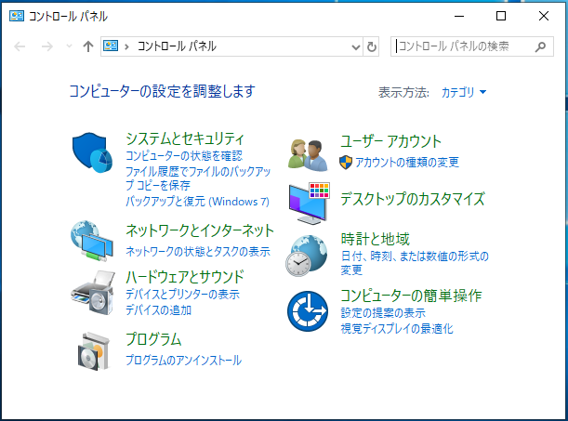The height and width of the screenshot is (421, 568).
Task: Click the デバイスの追加 link
Action: tap(158, 310)
